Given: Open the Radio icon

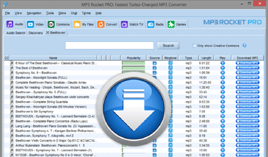Looking at the screenshot, I should coord(151,25).
